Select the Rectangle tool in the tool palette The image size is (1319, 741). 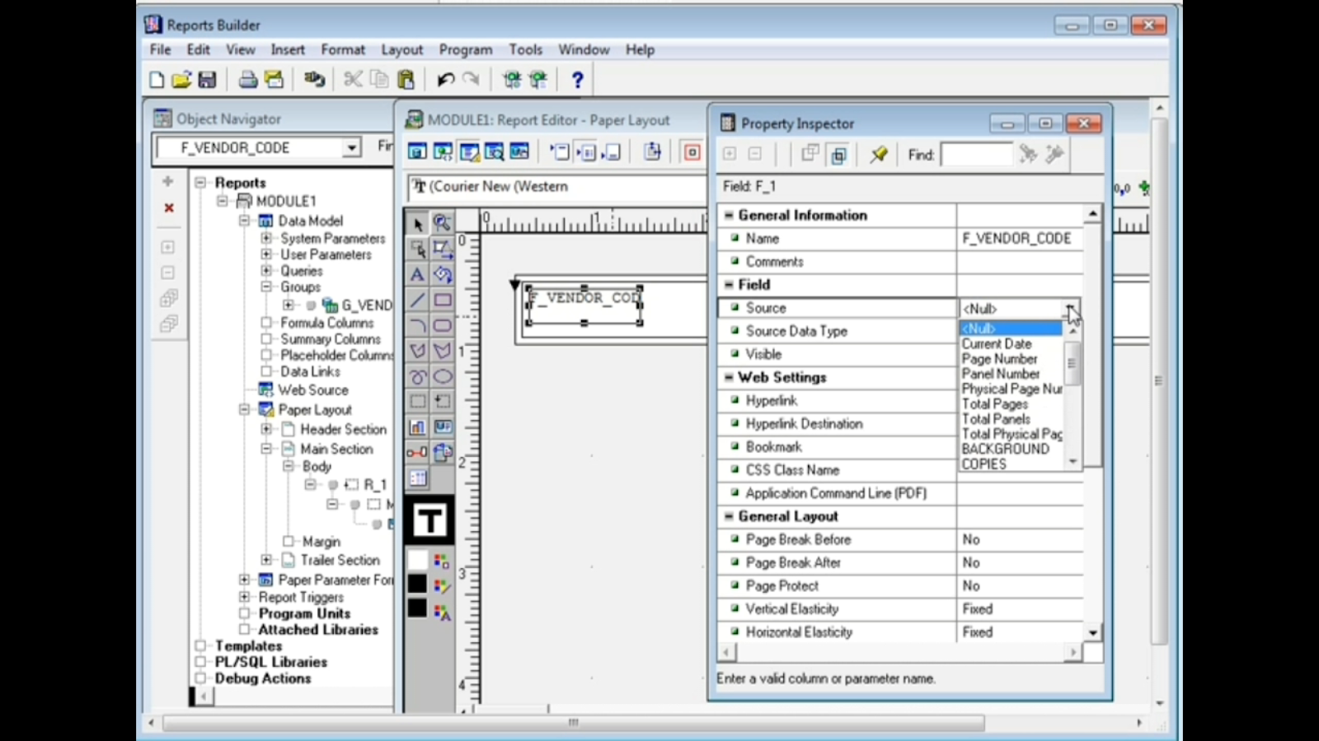tap(444, 300)
